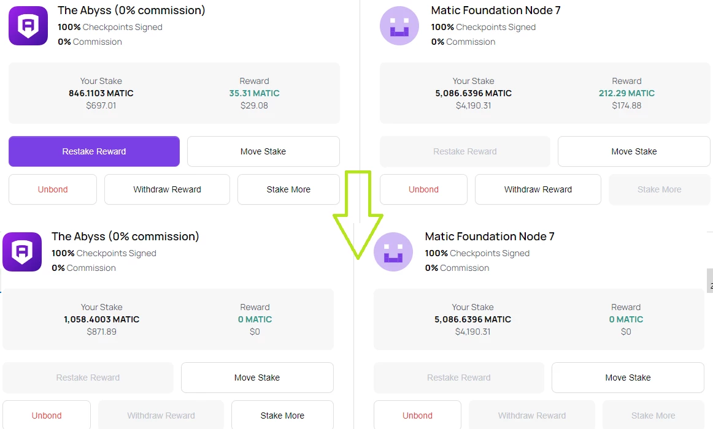The width and height of the screenshot is (713, 429).
Task: Unbond from top Matic Foundation Node 7 card
Action: [423, 189]
